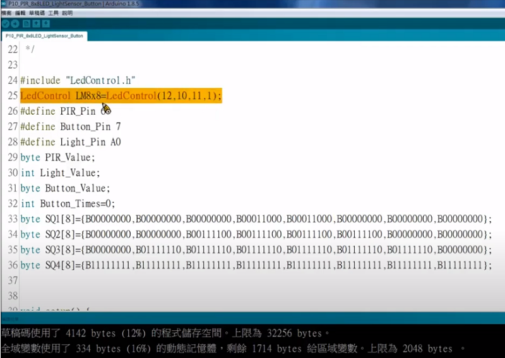Screen dimensions: 505x358
Task: Click line number 23 in gutter
Action: point(13,65)
